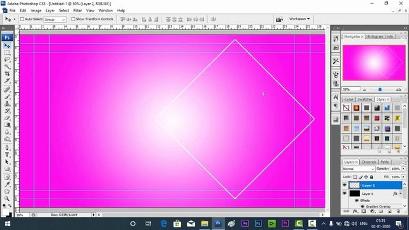Click the foreground color swatch

(5, 212)
